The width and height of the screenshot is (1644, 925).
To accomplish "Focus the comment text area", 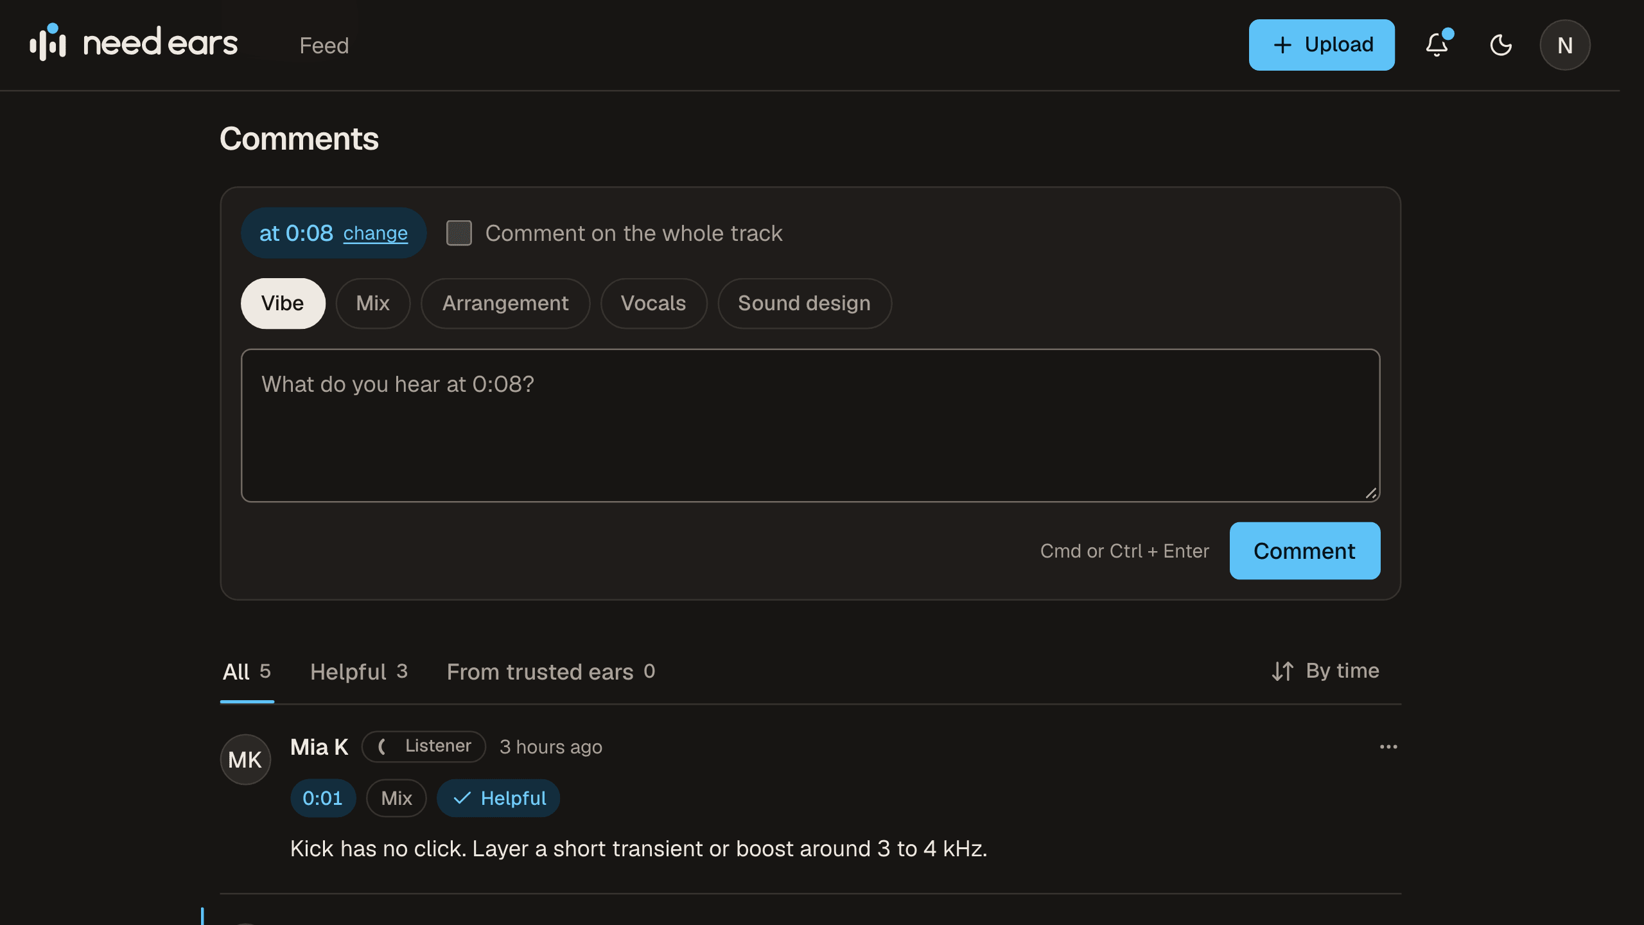I will tap(810, 426).
